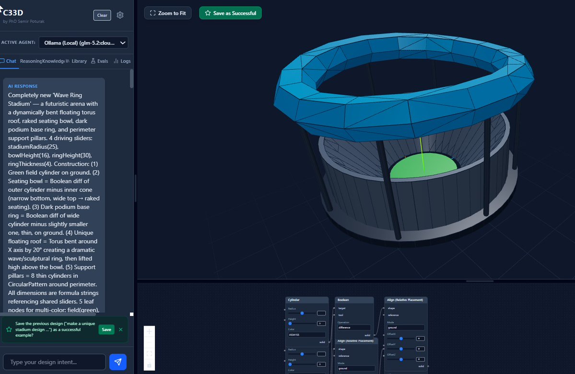Open Mode 'ground' dropdown on Align node below Boolean

(x=356, y=368)
